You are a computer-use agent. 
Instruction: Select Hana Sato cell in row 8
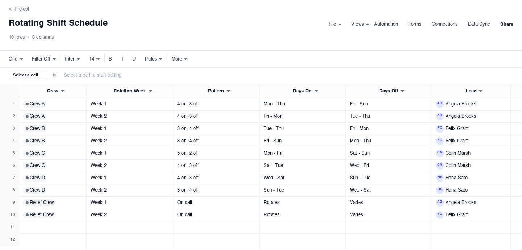point(471,190)
